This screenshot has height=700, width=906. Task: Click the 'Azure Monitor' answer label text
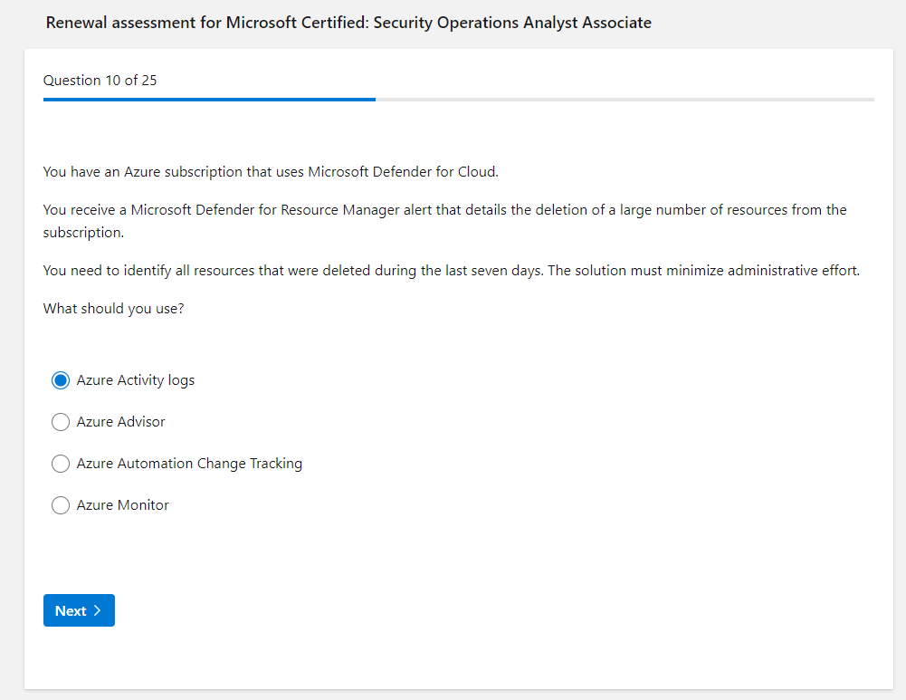click(x=122, y=505)
